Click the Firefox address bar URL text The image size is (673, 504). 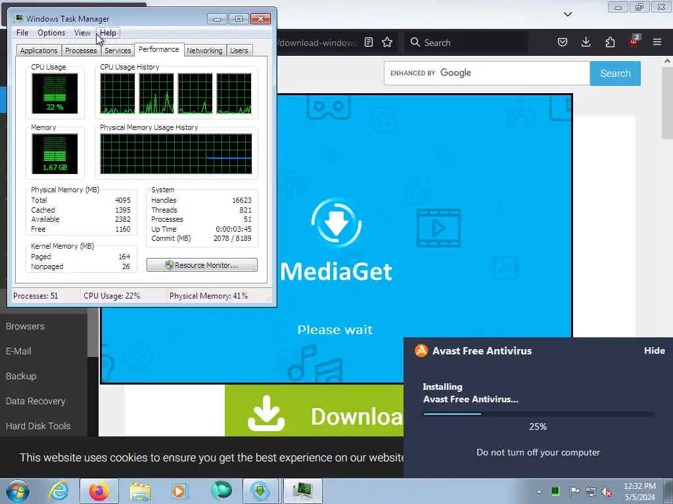tap(317, 43)
